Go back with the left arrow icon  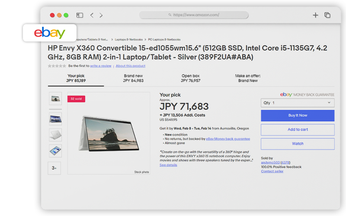(x=92, y=15)
